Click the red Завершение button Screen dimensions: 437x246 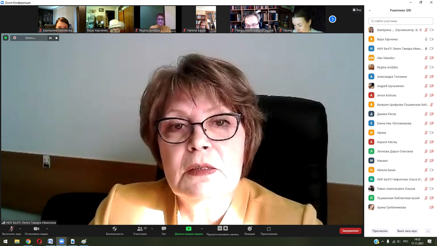pos(350,231)
